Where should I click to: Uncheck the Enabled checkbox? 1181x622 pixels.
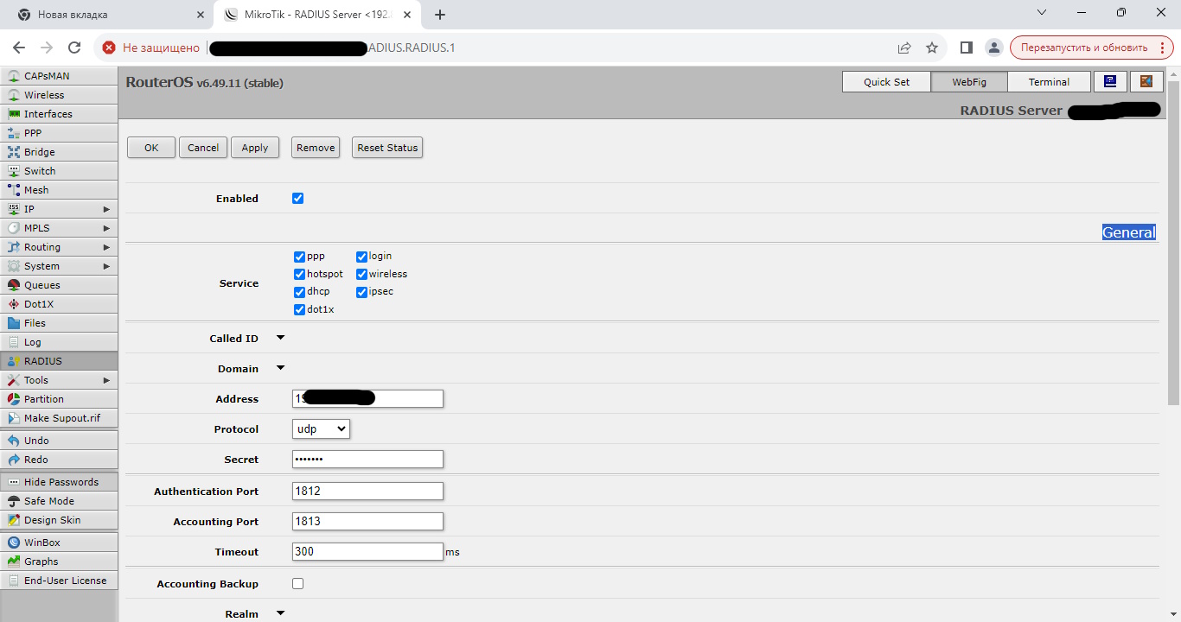coord(298,198)
